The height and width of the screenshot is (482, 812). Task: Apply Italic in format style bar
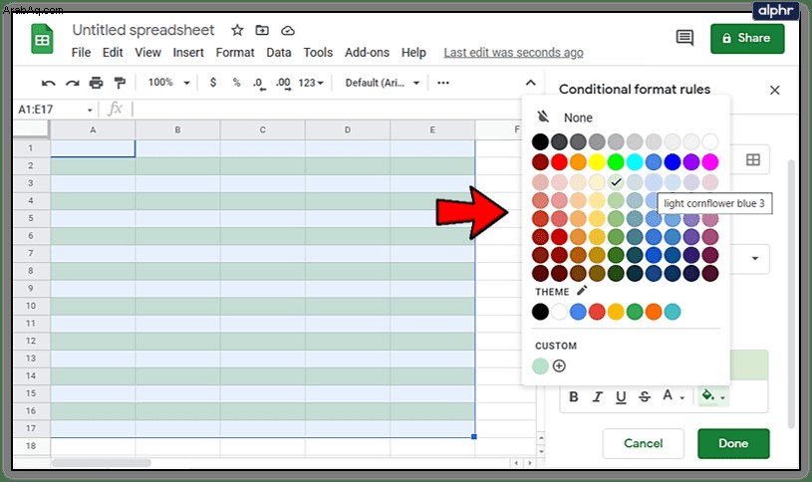pyautogui.click(x=597, y=397)
